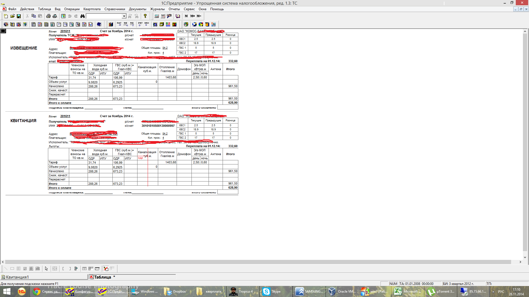Toggle read-only view mode pencil icon
The image size is (529, 297).
(106, 269)
